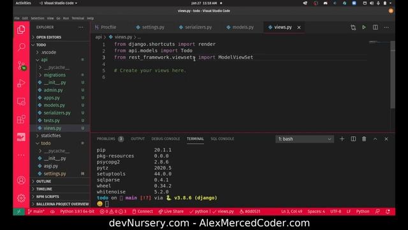Close the terminal panel
The height and width of the screenshot is (230, 408).
click(386, 139)
